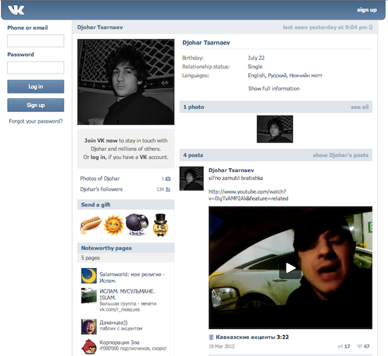The height and width of the screenshot is (356, 388).
Task: Click the share megaphone icon with 17
Action: click(340, 346)
